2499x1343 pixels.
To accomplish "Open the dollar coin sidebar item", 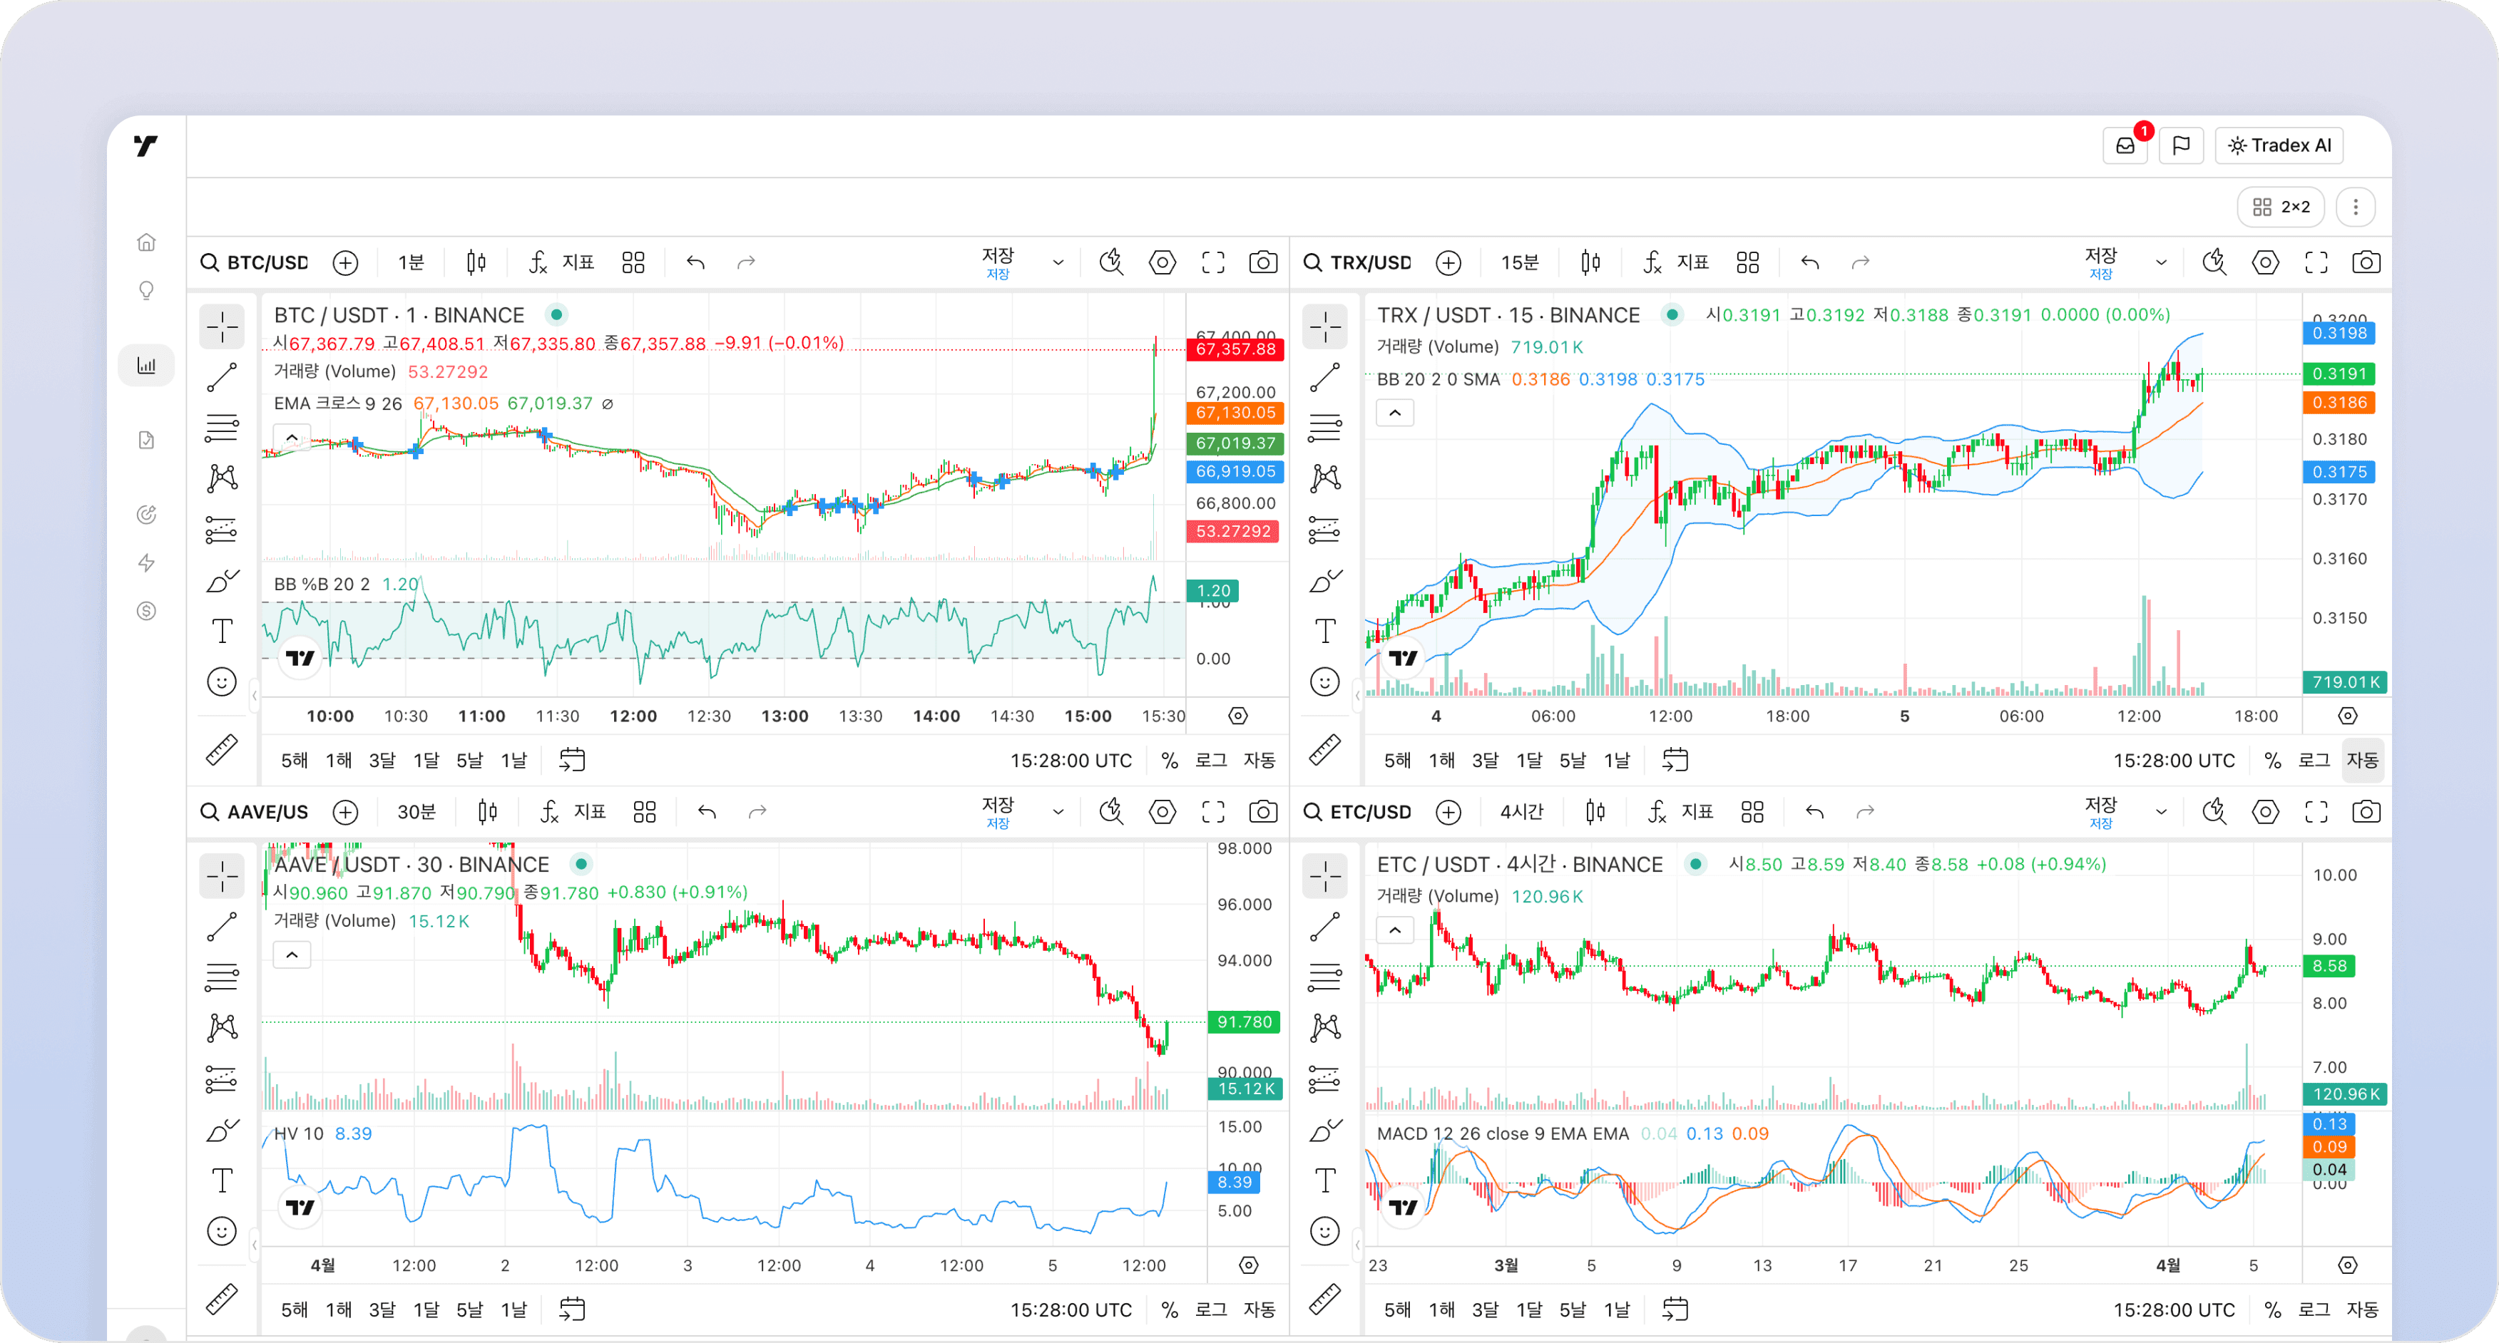I will 146,611.
